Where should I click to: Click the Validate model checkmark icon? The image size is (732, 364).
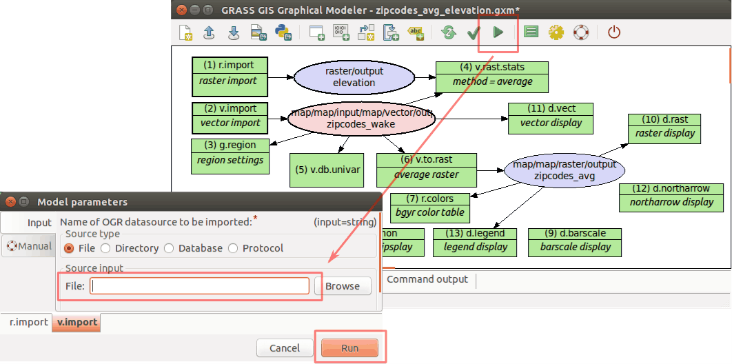(474, 32)
